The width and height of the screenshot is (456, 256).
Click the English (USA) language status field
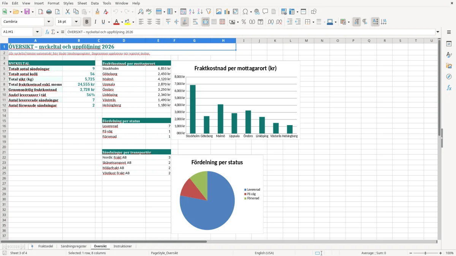pos(264,253)
